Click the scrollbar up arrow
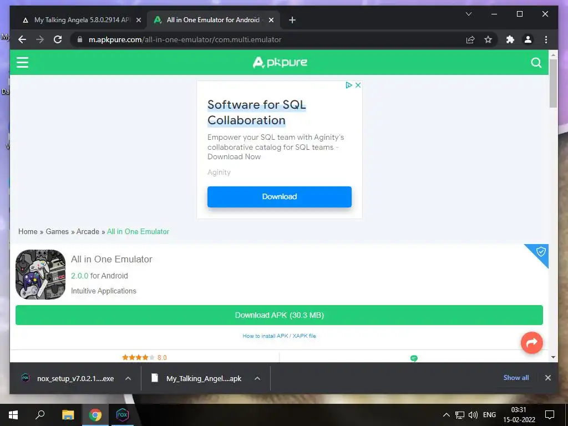 click(553, 55)
